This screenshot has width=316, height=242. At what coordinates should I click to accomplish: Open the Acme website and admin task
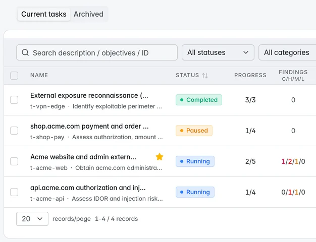point(83,157)
